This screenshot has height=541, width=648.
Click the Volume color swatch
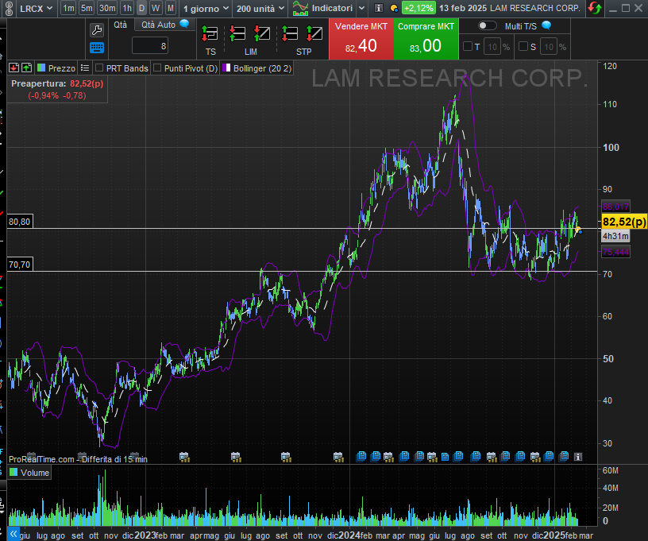(13, 472)
